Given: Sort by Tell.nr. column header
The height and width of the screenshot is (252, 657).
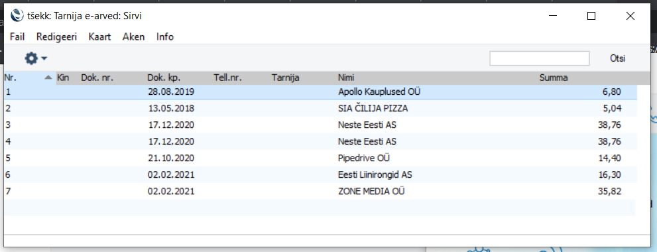Looking at the screenshot, I should point(227,78).
